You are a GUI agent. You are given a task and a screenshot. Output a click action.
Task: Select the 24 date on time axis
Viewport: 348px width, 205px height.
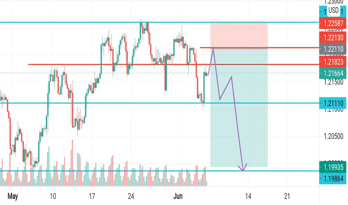(131, 196)
